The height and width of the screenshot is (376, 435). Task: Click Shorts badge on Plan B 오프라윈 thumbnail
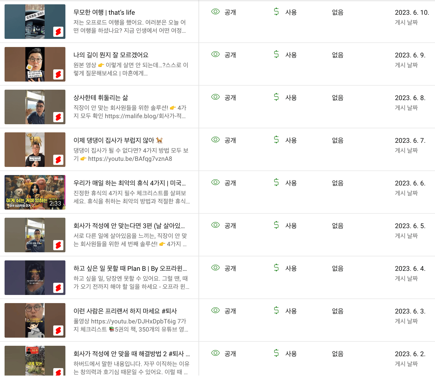point(58,288)
